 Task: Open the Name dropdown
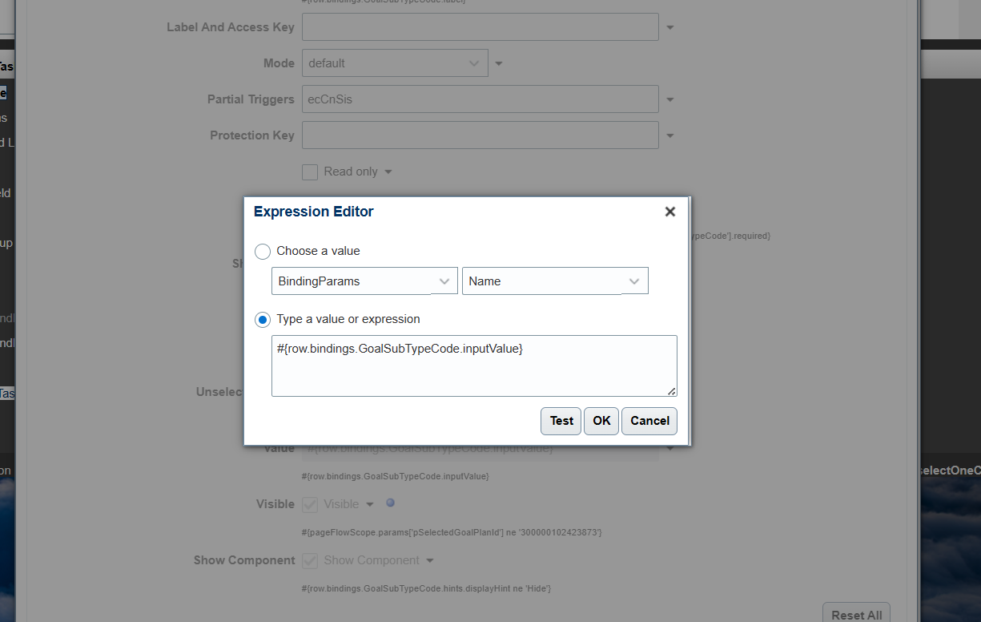pyautogui.click(x=555, y=281)
